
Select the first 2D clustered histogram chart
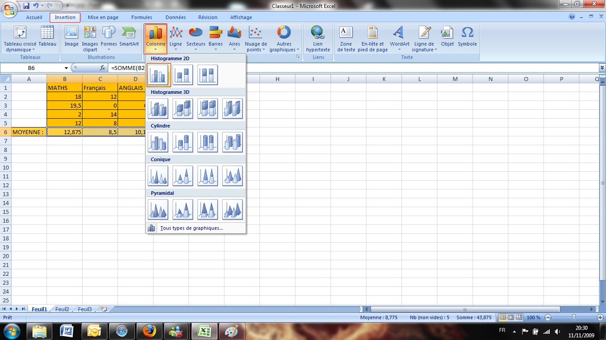pyautogui.click(x=158, y=74)
